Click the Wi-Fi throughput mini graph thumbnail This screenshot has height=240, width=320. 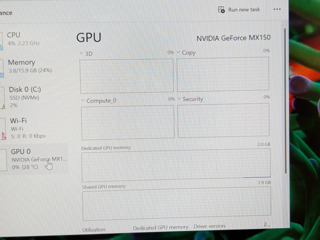pyautogui.click(x=3, y=129)
